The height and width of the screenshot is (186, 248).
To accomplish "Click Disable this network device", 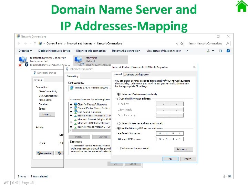I will coord(54,51).
